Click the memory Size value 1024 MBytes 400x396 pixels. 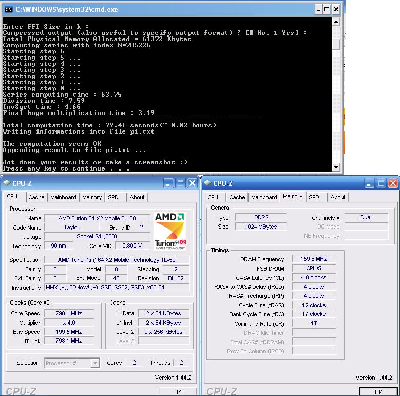(x=261, y=227)
